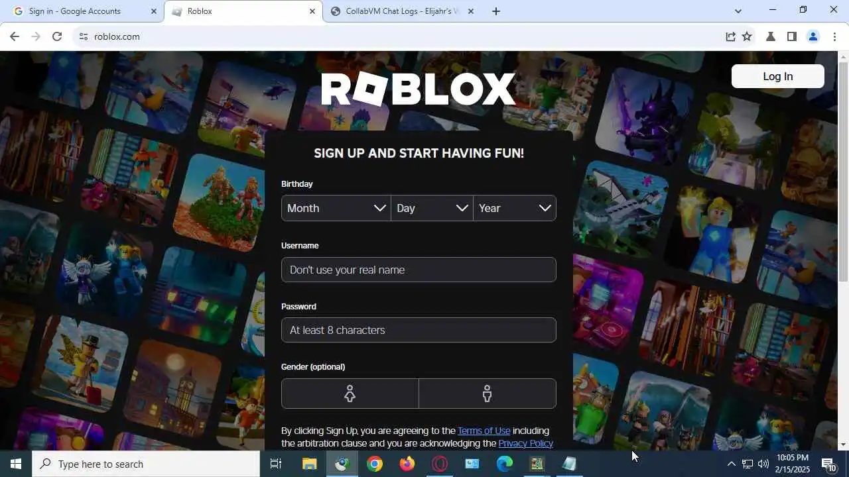Open the Chrome profile avatar
The height and width of the screenshot is (477, 849).
813,36
